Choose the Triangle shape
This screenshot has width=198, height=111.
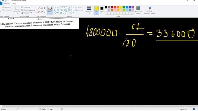click(x=71, y=7)
